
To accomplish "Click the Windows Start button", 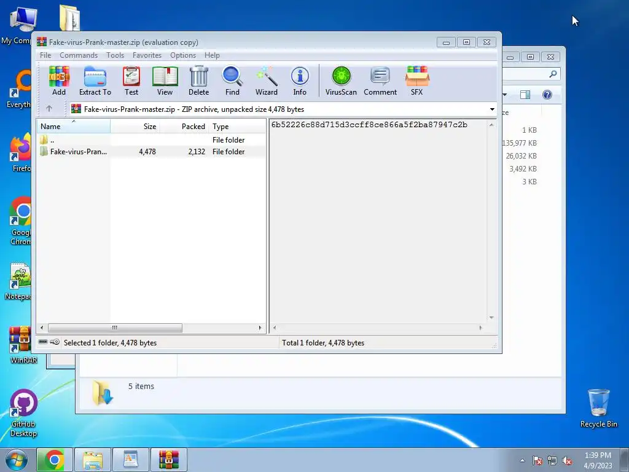I will point(16,460).
